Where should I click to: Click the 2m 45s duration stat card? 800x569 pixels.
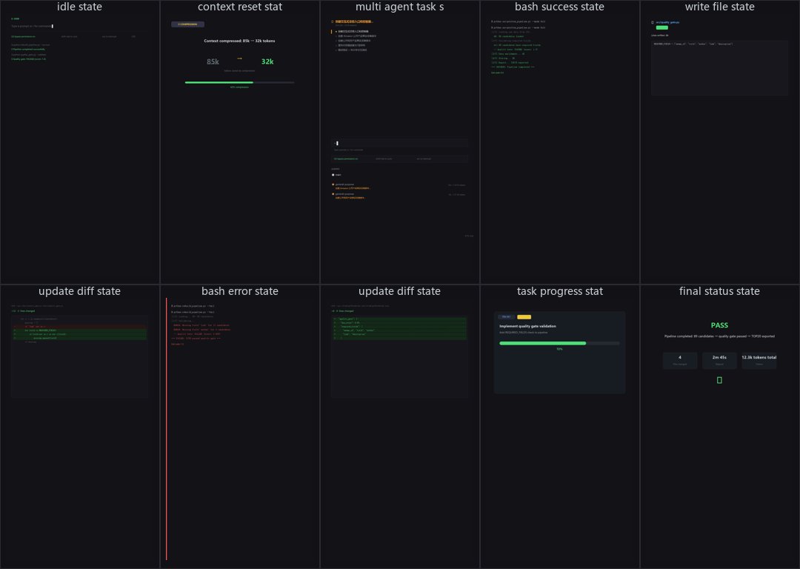pyautogui.click(x=719, y=360)
